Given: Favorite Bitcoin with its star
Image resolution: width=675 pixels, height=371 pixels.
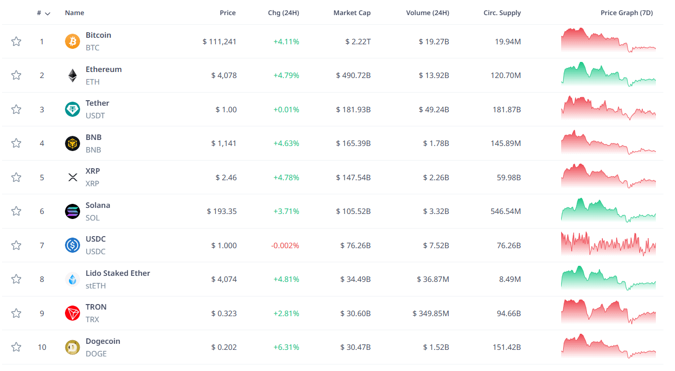Looking at the screenshot, I should coord(16,41).
